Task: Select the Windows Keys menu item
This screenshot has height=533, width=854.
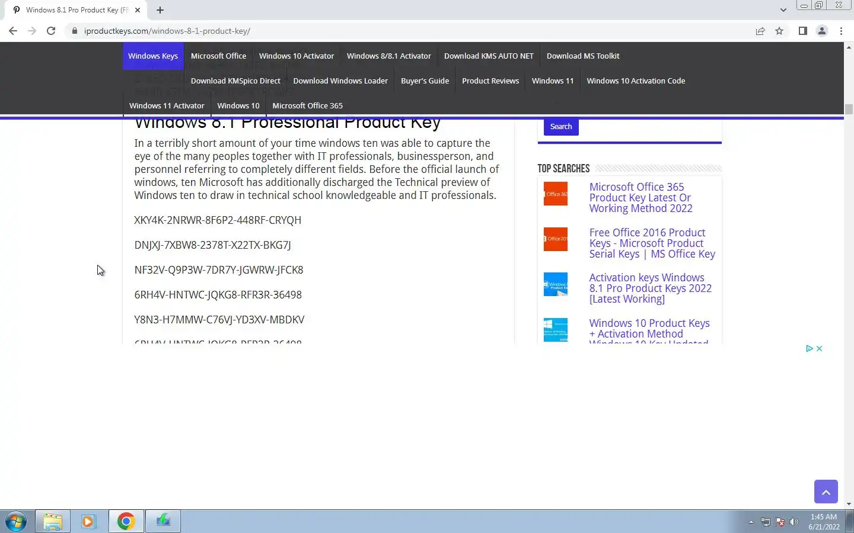Action: (153, 56)
